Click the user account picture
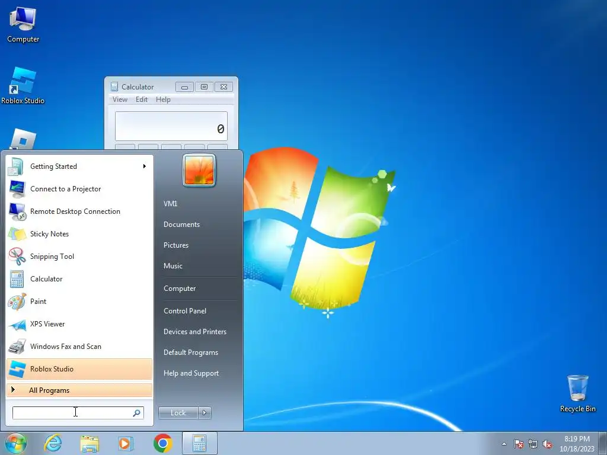Image resolution: width=607 pixels, height=455 pixels. click(x=199, y=170)
